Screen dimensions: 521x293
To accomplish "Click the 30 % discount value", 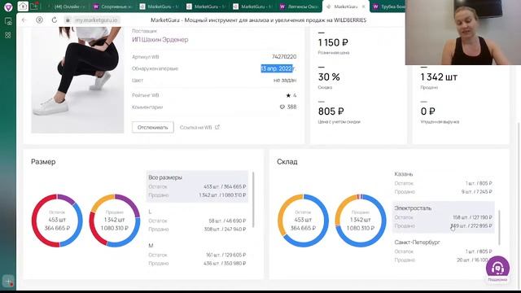I will [x=329, y=77].
